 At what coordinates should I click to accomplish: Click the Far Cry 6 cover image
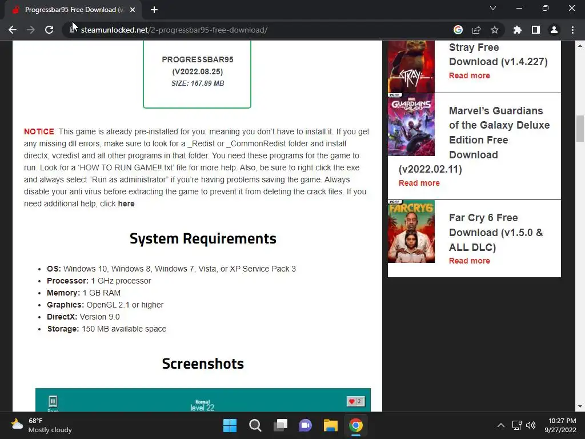(411, 232)
